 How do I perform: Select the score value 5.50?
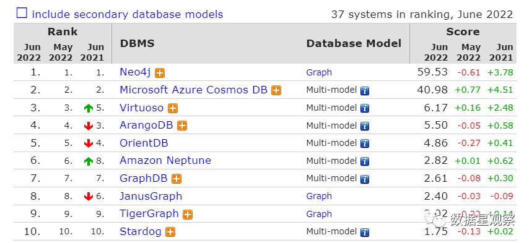click(435, 125)
